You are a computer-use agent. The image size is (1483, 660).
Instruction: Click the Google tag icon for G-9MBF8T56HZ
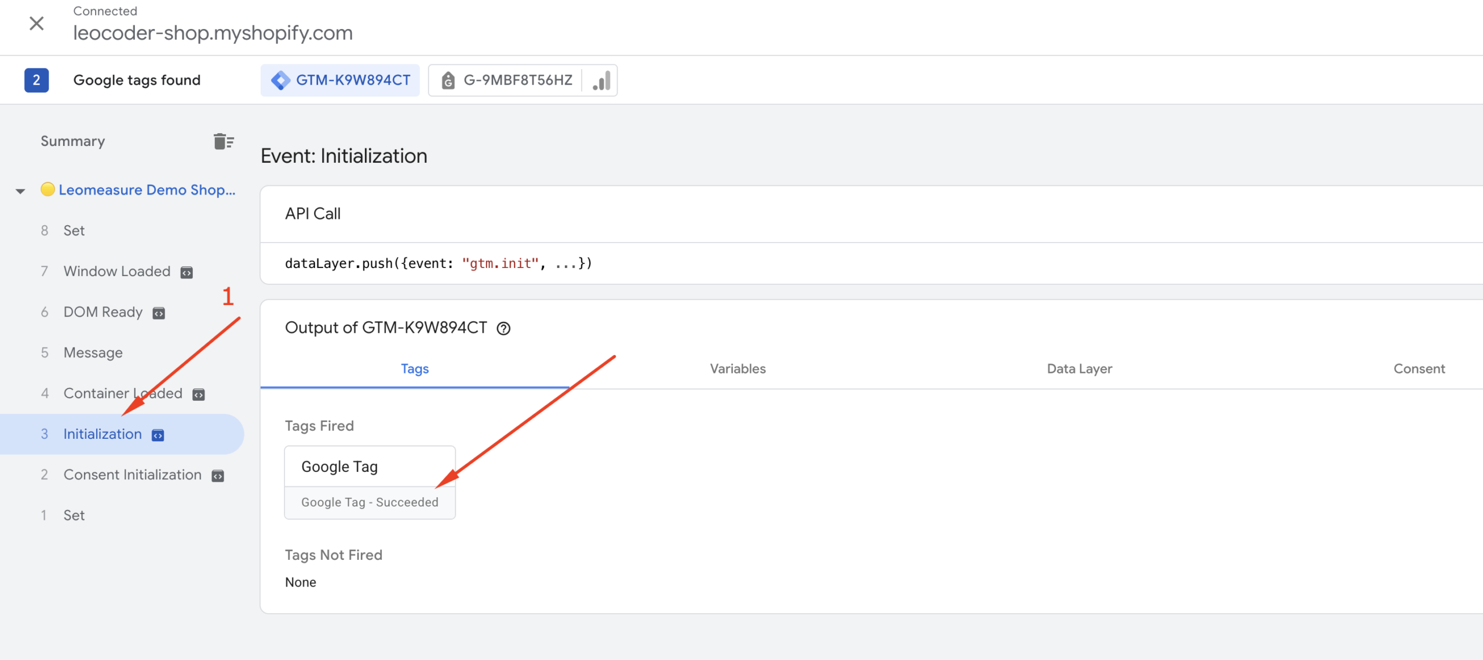pyautogui.click(x=448, y=80)
